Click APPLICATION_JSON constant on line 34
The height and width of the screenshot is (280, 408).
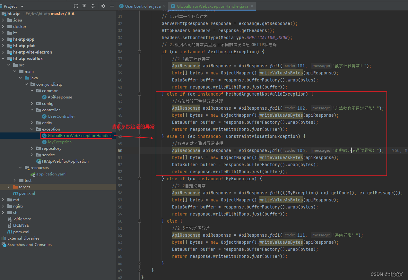[267, 38]
